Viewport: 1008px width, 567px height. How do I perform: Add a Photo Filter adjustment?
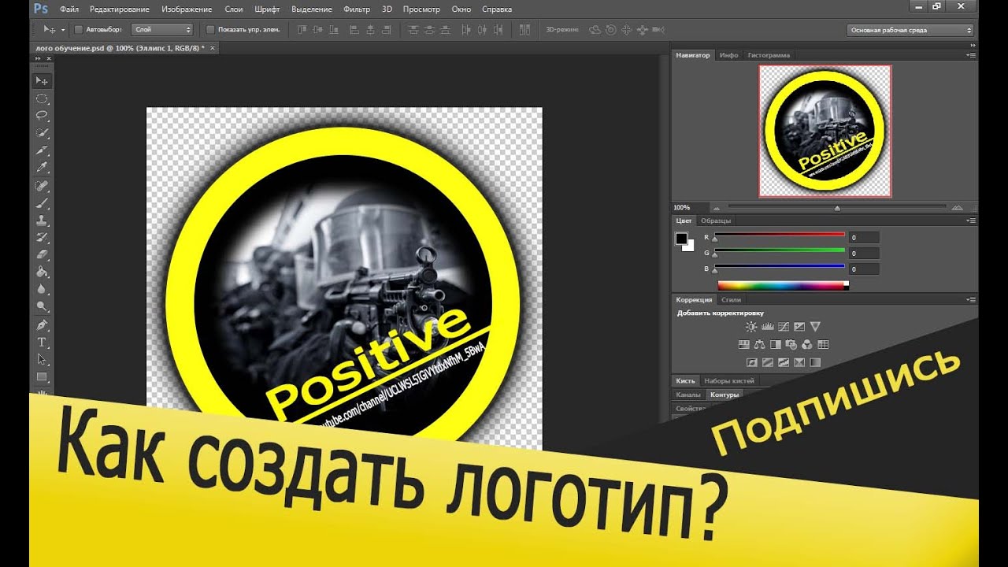[x=791, y=344]
